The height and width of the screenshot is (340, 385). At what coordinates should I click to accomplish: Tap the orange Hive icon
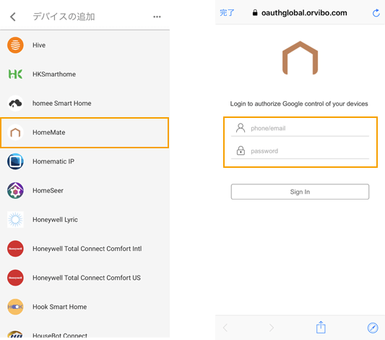point(15,45)
